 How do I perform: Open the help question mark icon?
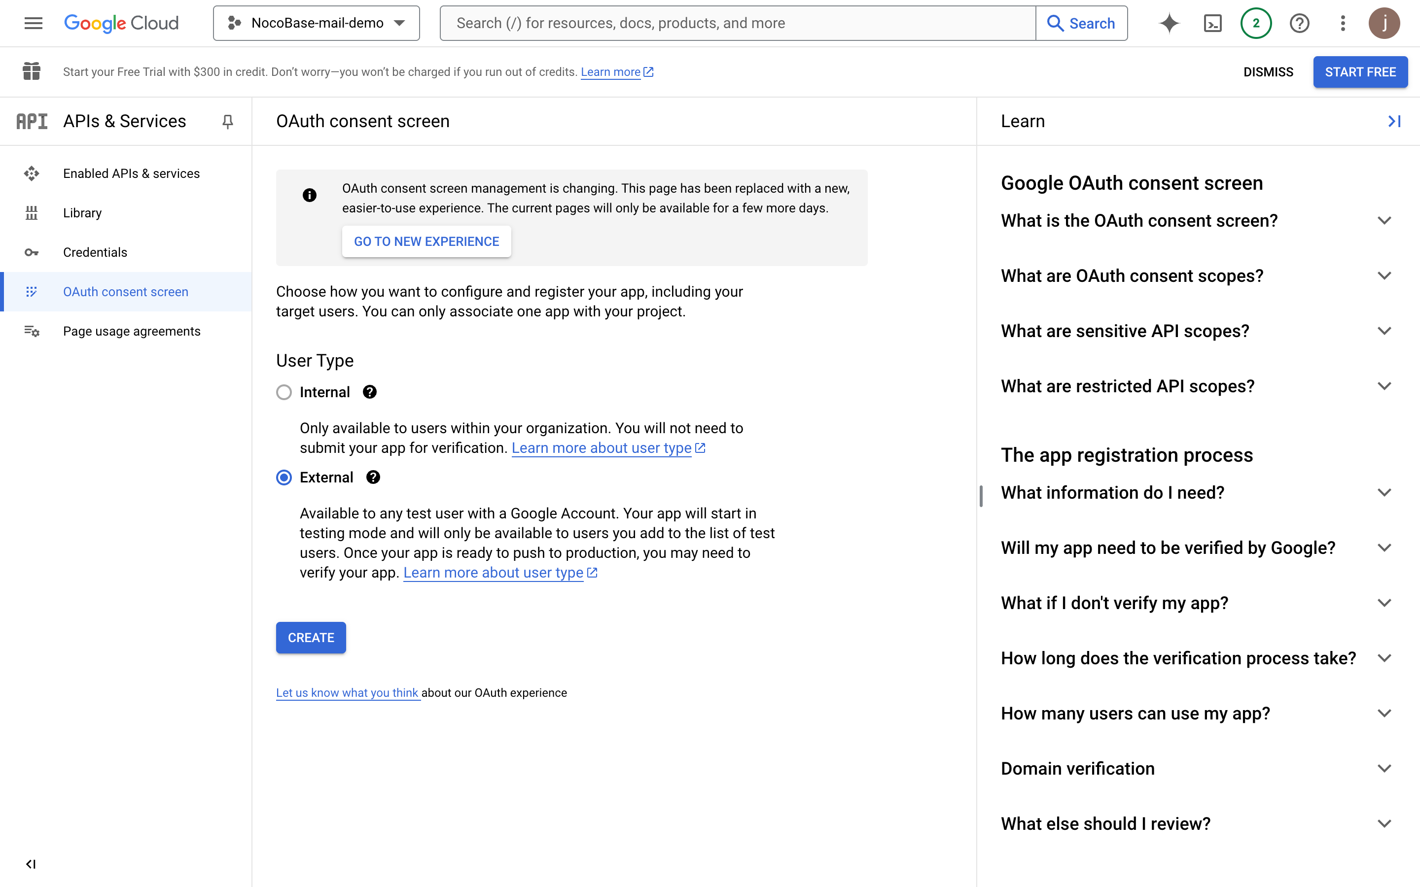click(1299, 23)
